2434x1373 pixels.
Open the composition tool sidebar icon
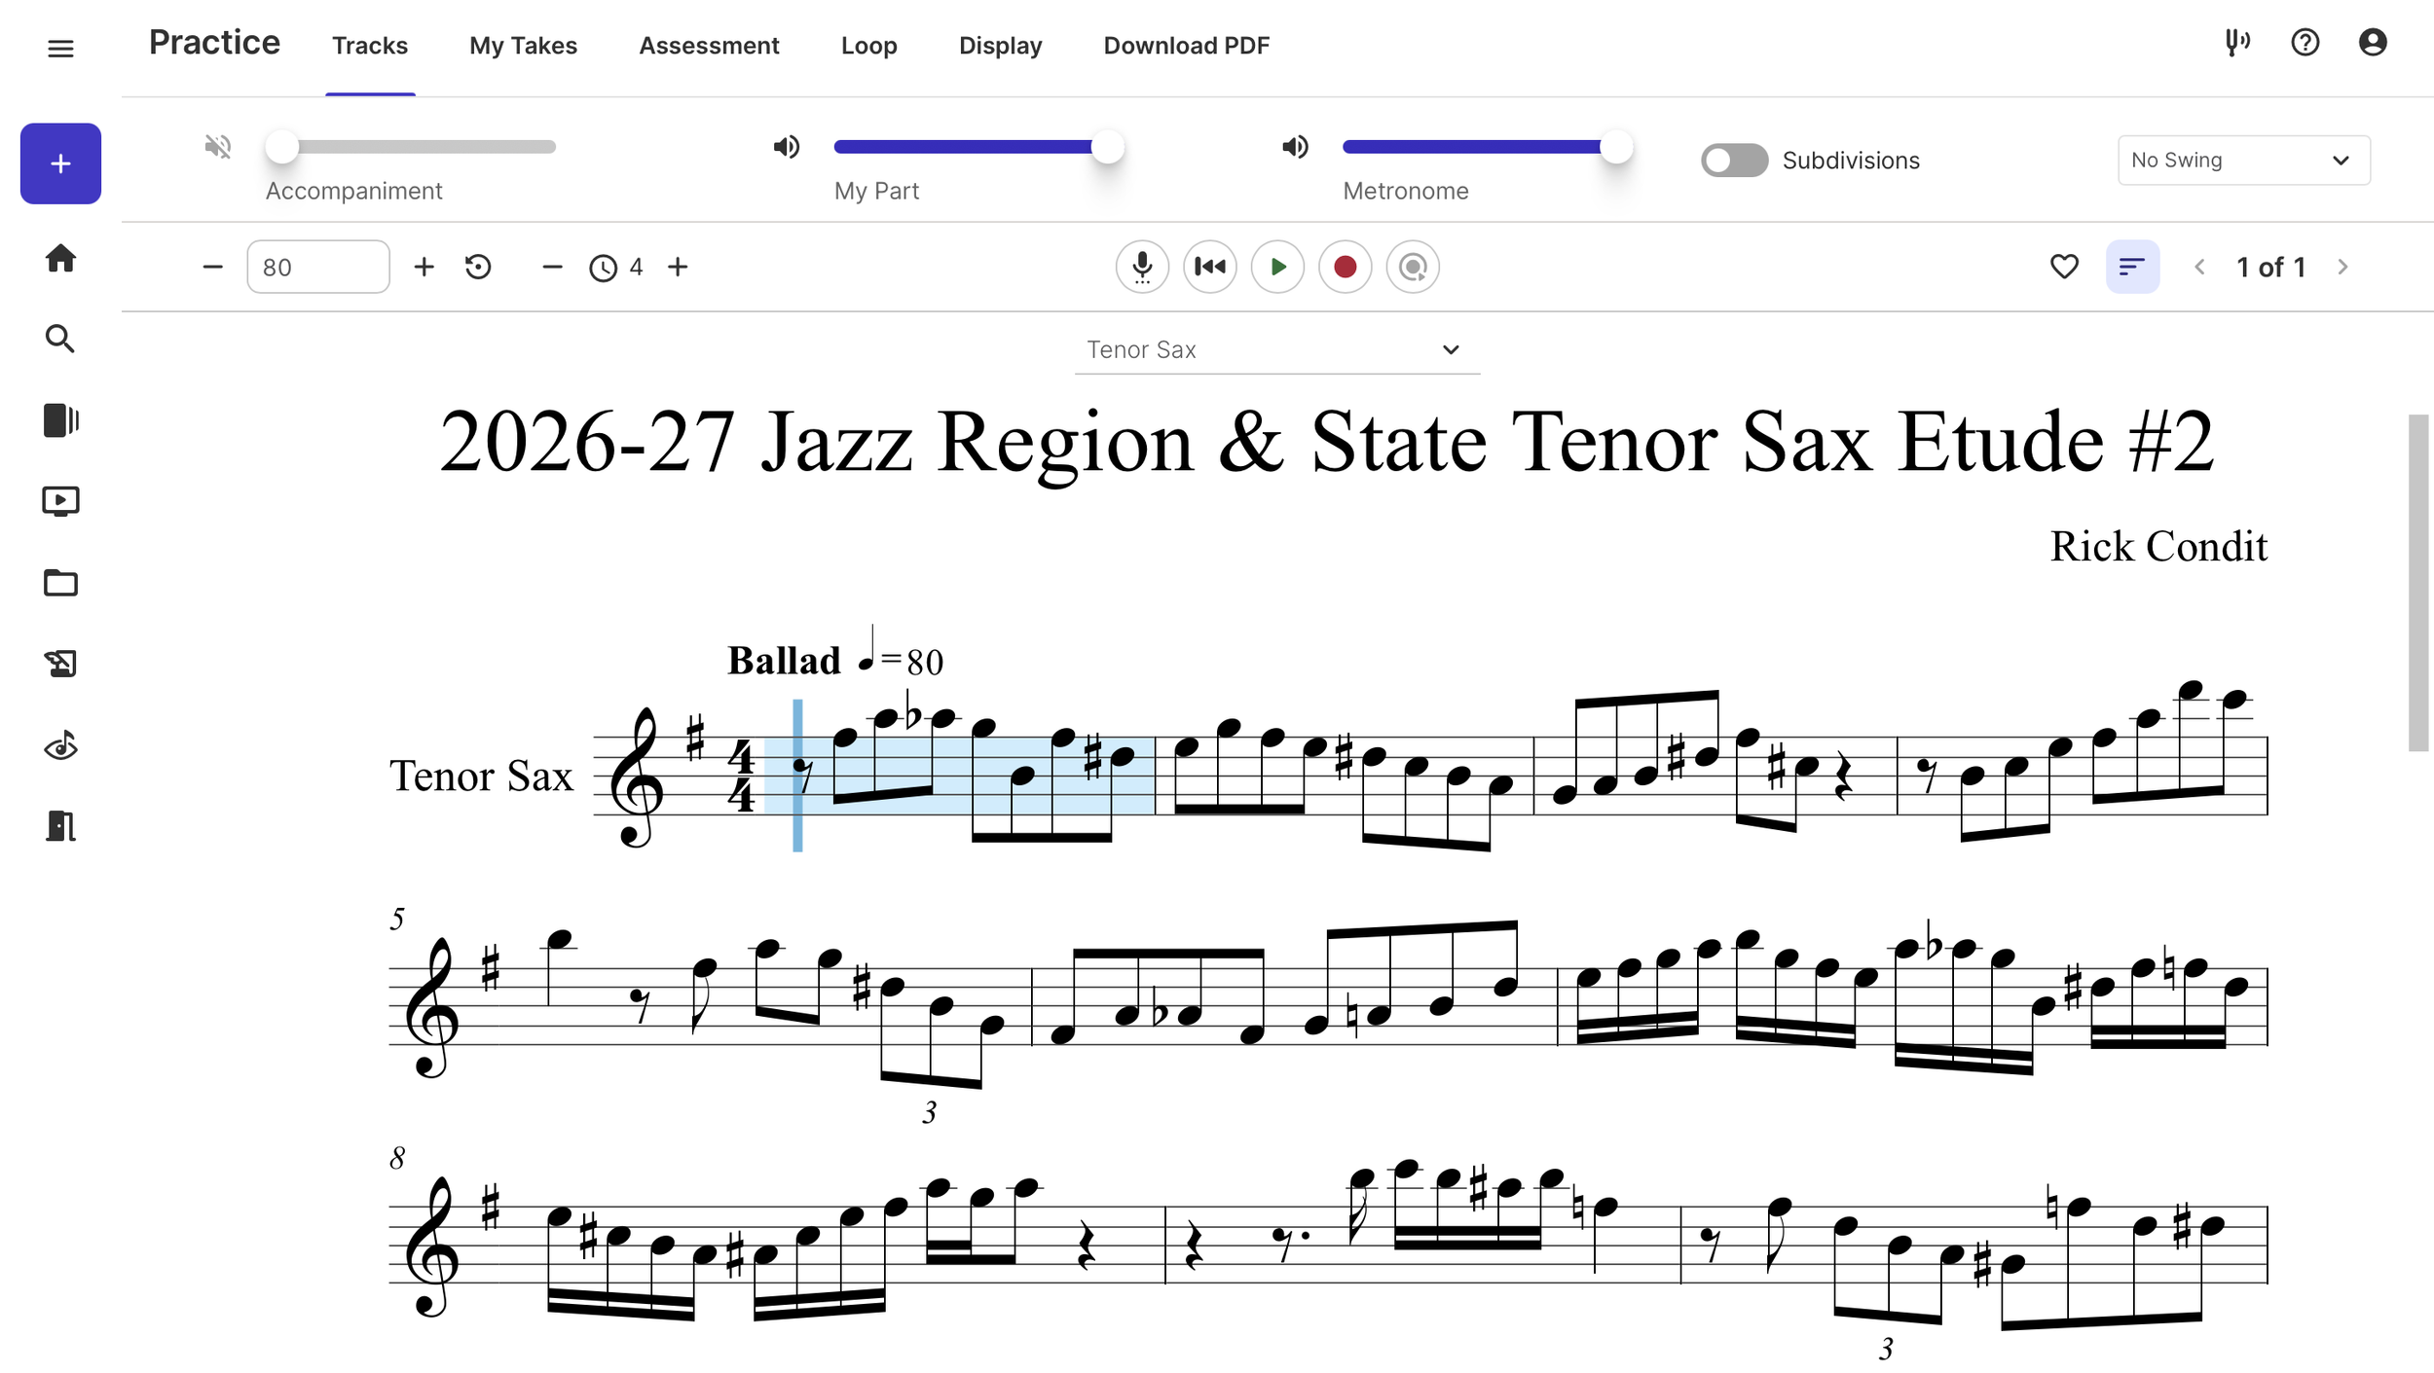(x=60, y=664)
